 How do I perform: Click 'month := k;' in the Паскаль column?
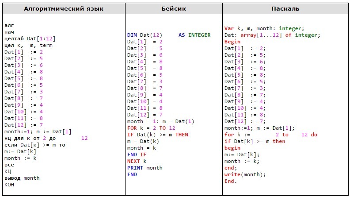click(x=242, y=161)
